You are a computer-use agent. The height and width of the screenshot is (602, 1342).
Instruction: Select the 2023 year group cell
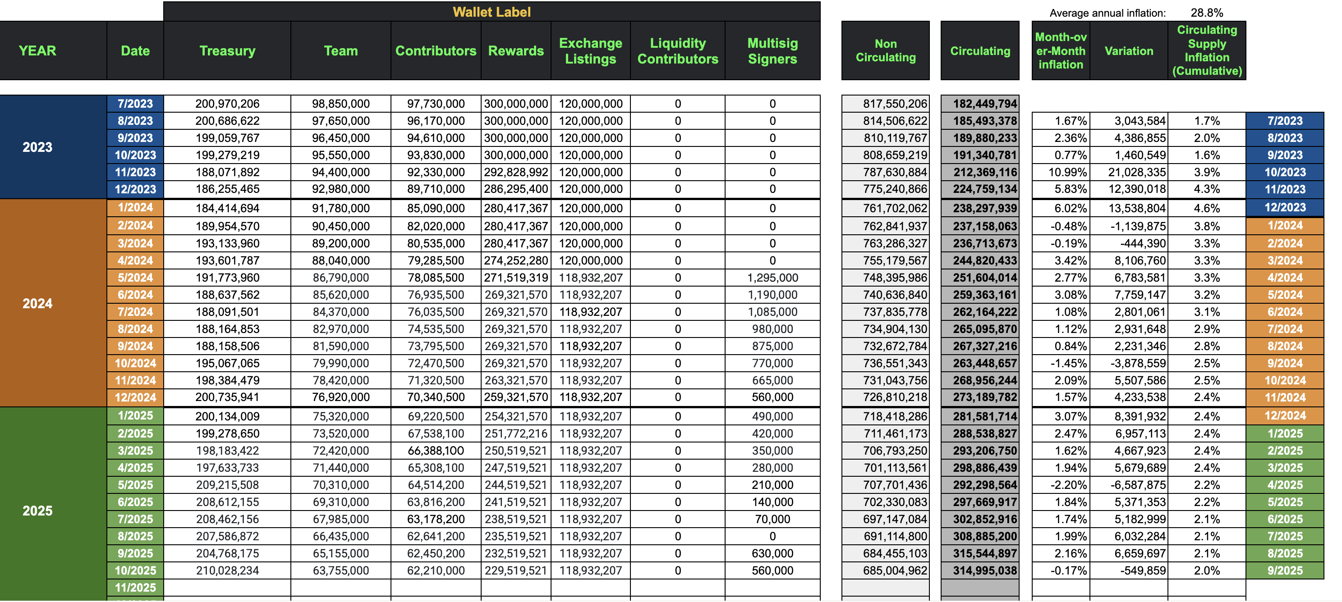coord(39,147)
